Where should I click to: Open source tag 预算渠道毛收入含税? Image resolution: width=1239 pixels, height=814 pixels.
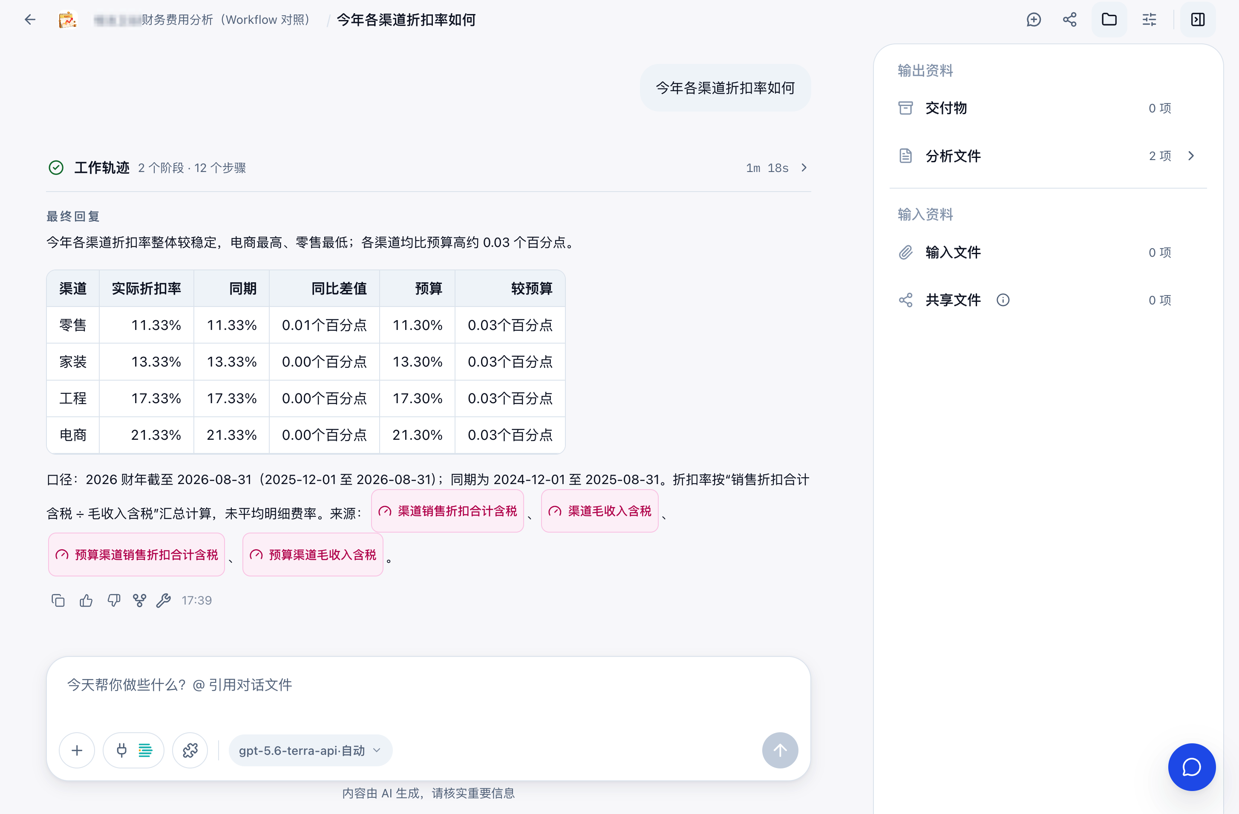313,555
